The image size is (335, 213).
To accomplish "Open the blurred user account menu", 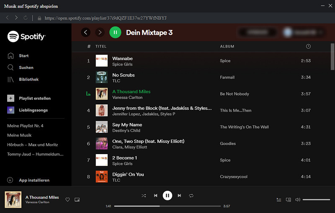I will [x=303, y=33].
